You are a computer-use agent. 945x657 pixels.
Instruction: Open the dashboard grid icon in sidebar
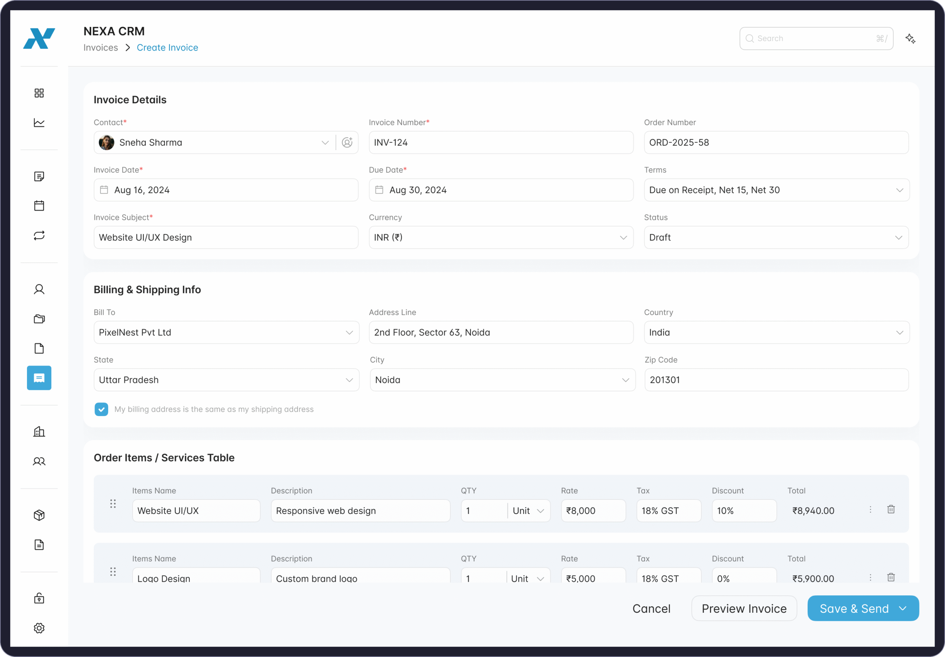(39, 93)
